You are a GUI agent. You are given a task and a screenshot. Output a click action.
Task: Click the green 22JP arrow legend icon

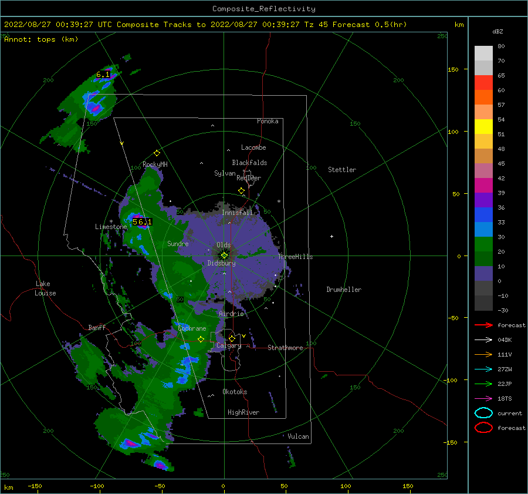[x=483, y=384]
